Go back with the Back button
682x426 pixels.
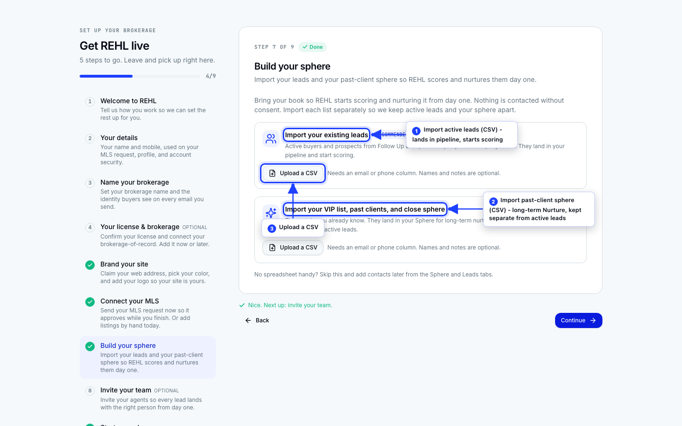257,320
